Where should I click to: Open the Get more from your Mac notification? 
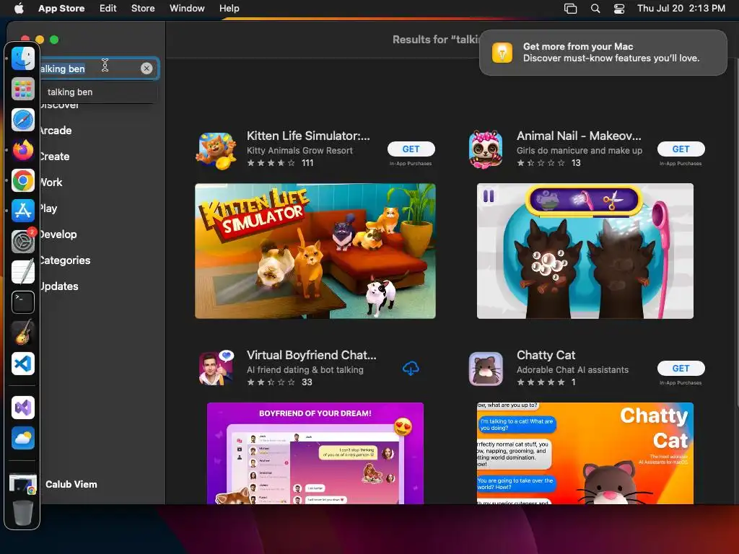pos(603,52)
